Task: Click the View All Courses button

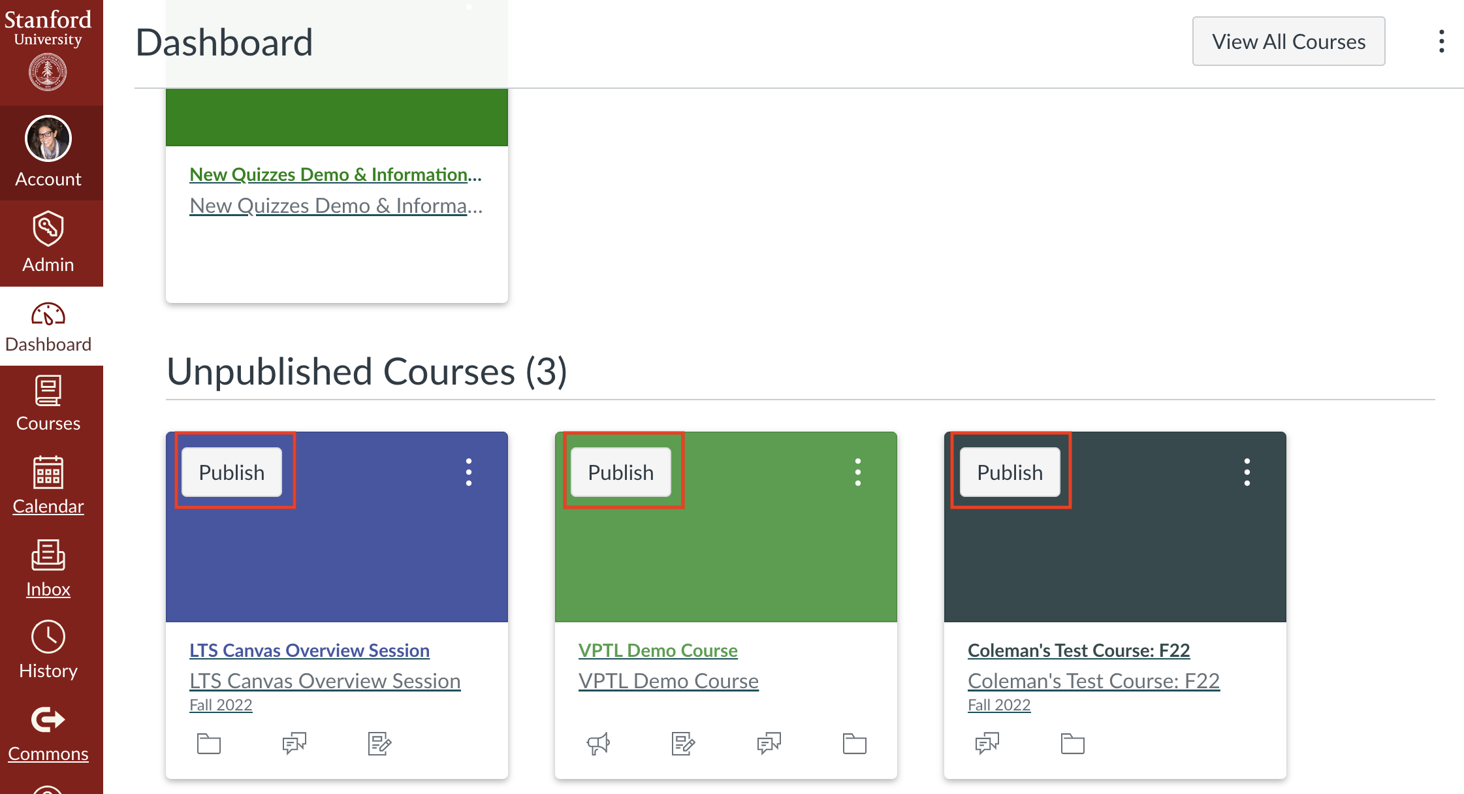Action: click(x=1288, y=41)
